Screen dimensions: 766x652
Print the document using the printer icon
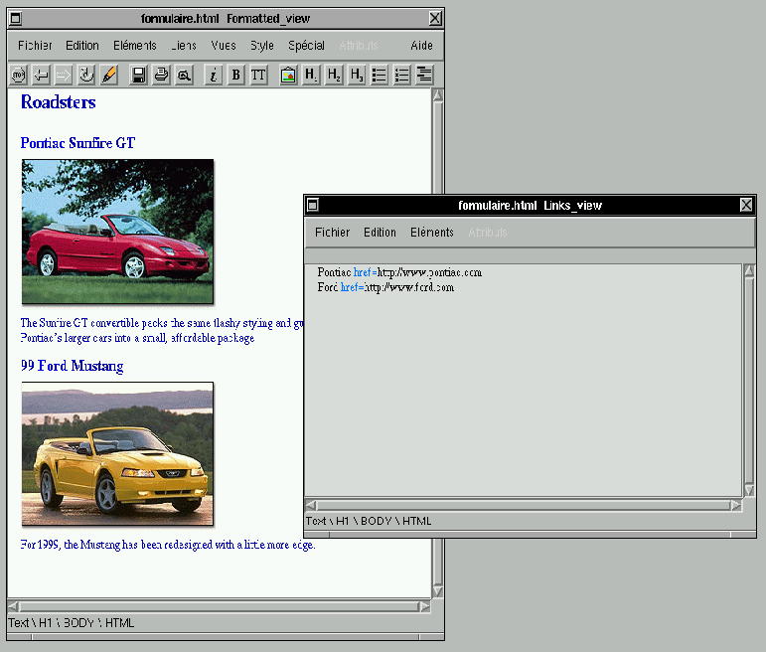coord(161,75)
